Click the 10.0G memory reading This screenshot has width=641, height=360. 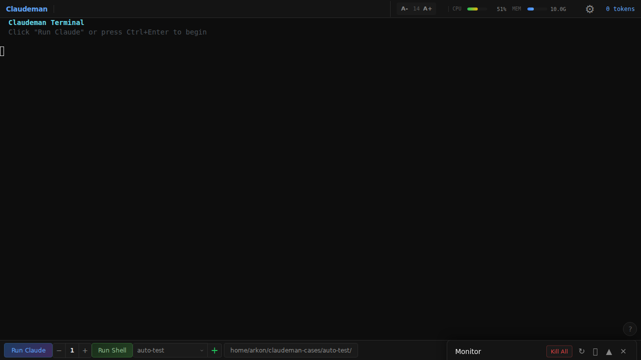(x=558, y=9)
